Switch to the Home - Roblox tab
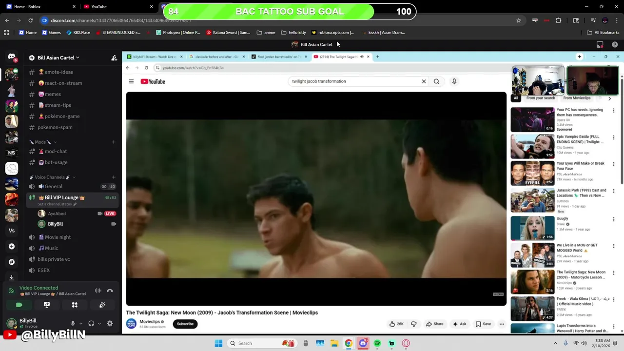 click(40, 6)
